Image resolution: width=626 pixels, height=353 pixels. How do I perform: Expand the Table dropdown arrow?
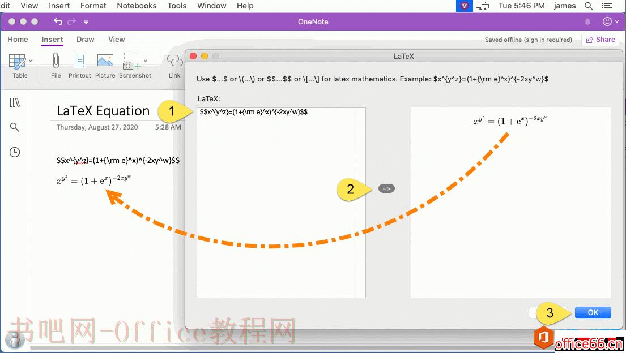[31, 61]
